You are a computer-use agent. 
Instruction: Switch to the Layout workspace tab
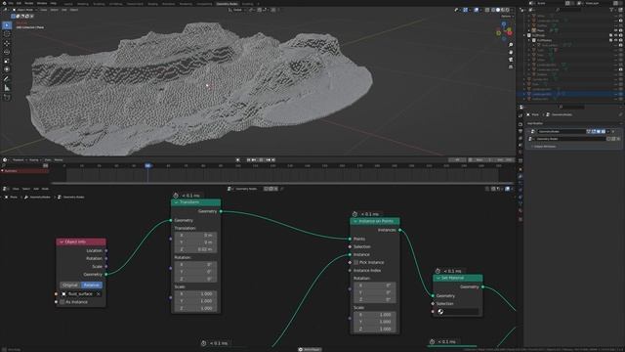68,4
